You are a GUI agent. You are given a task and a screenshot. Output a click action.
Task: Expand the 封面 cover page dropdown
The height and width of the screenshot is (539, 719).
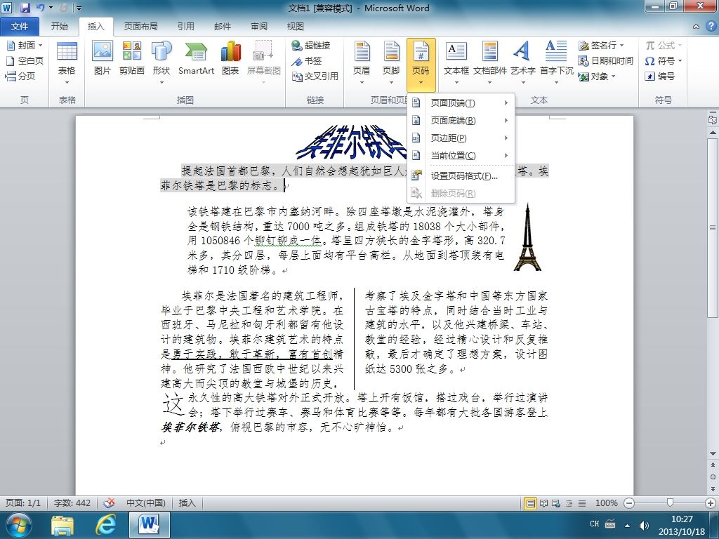pos(40,46)
